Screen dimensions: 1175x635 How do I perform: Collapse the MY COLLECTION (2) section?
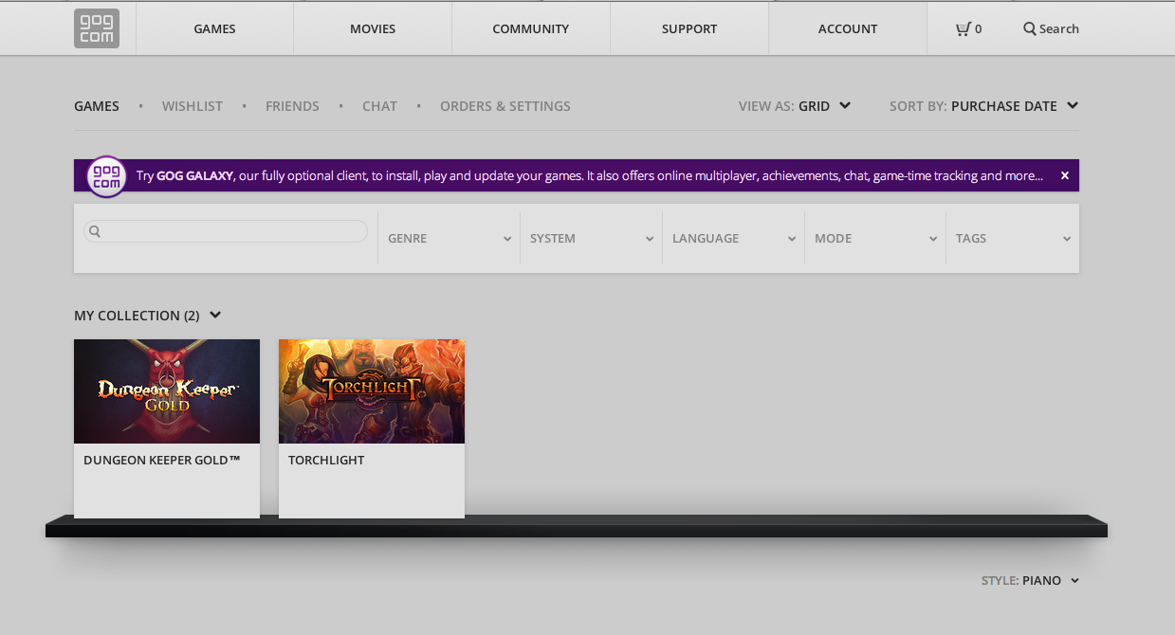tap(148, 316)
